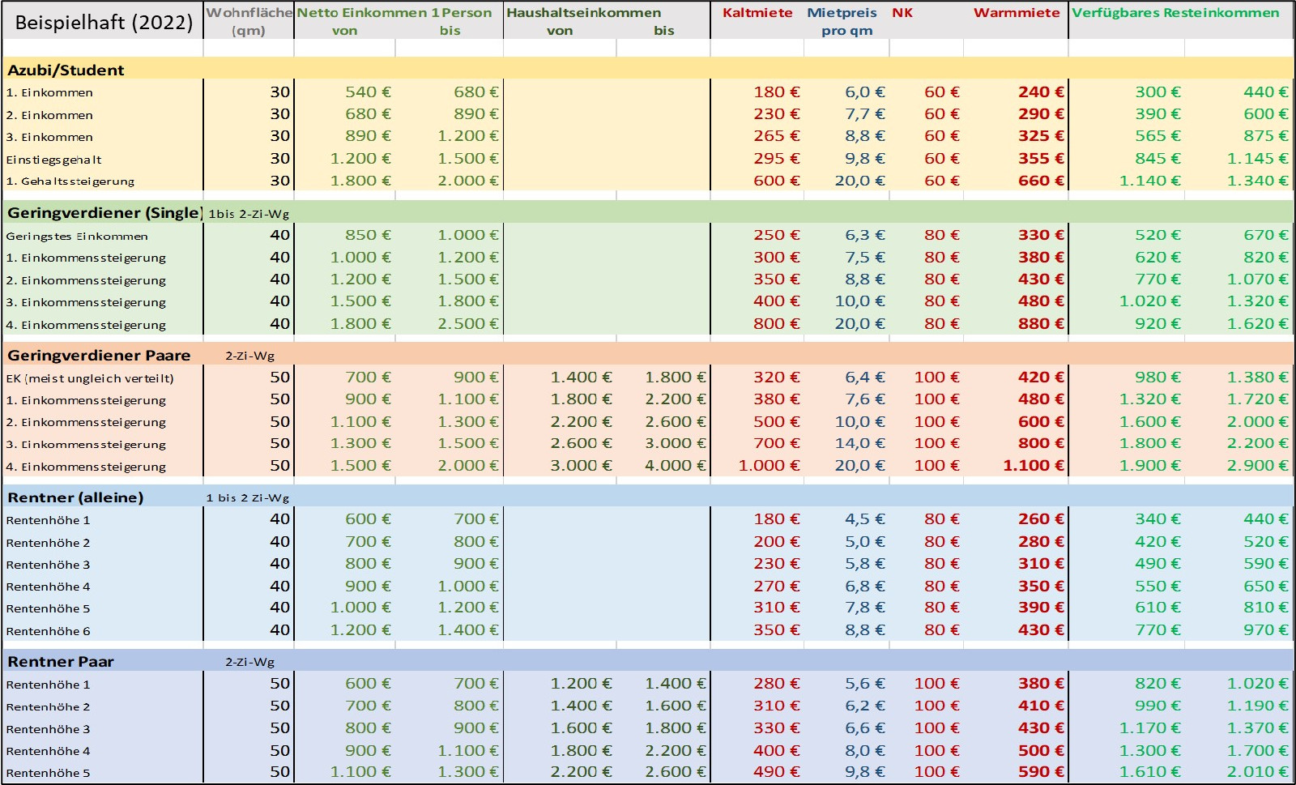Select the Mietpreis value '4,5 €'
This screenshot has width=1296, height=785.
864,519
